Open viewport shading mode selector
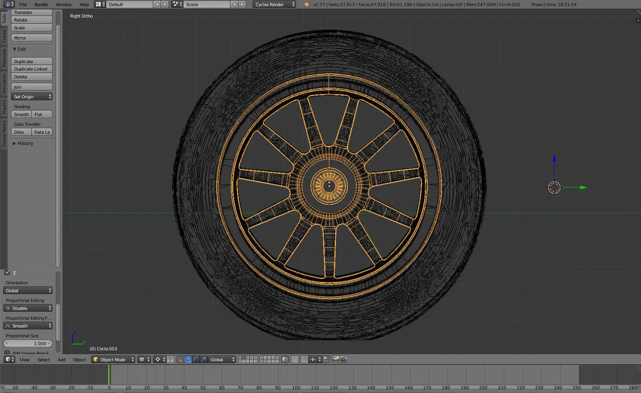Viewport: 641px width, 393px height. [145, 359]
